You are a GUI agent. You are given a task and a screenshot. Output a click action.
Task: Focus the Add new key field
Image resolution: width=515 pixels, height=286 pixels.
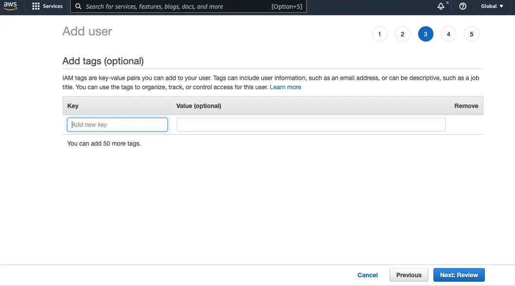[x=117, y=125]
